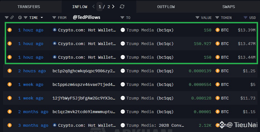Open Crypto.com Hot Wallet in $13.44M row

tap(87, 57)
